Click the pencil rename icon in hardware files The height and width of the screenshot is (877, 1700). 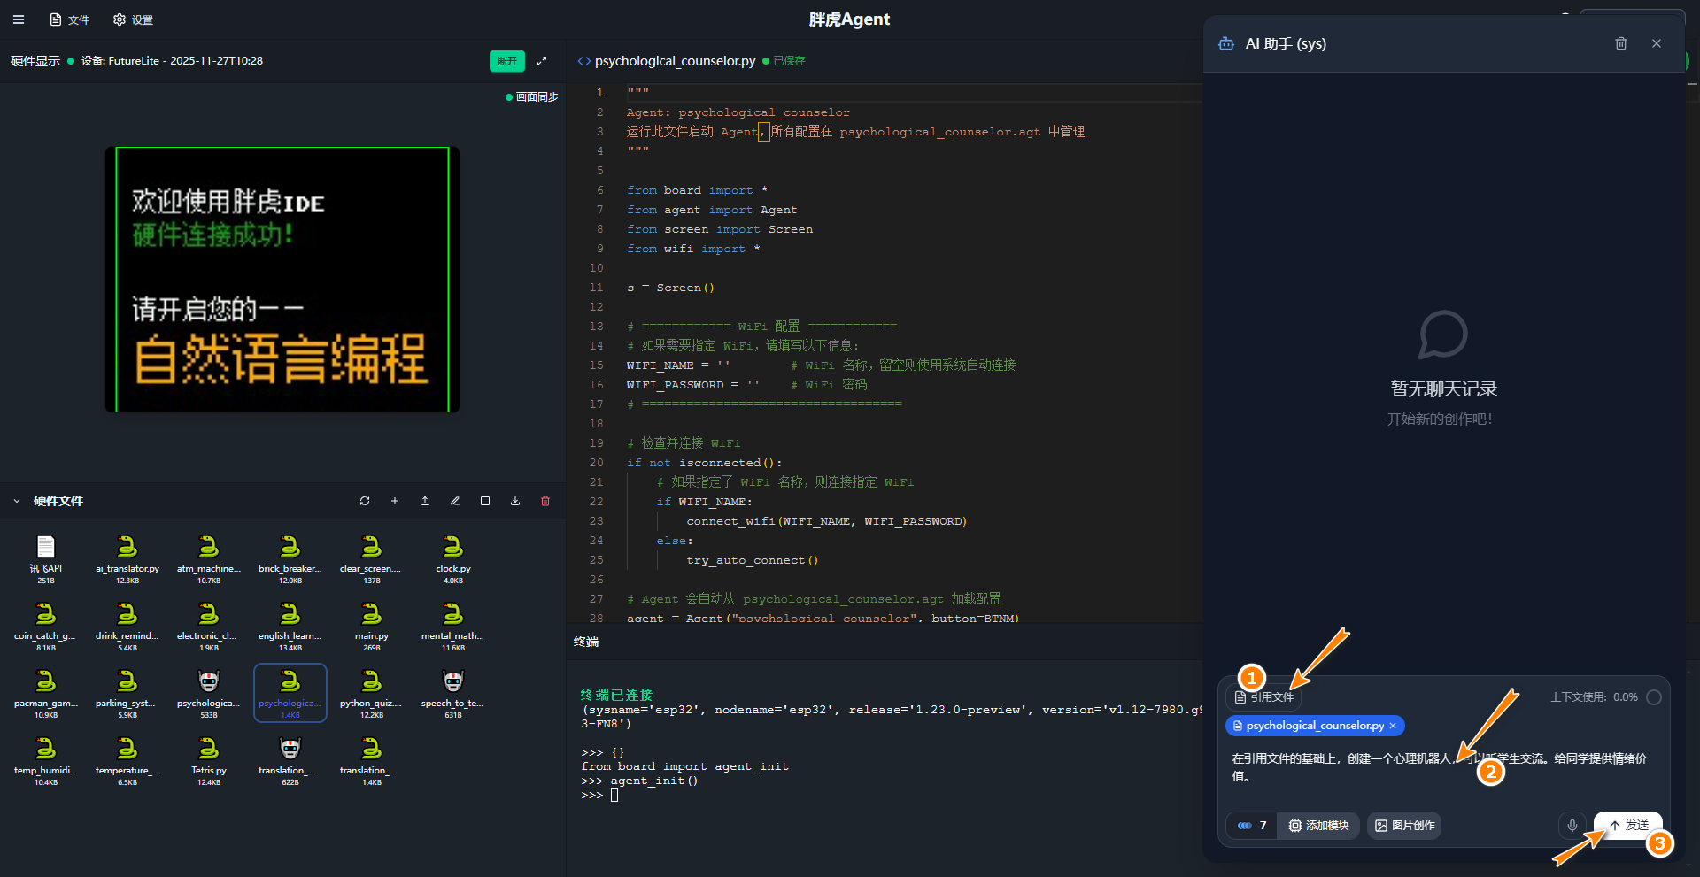tap(455, 501)
